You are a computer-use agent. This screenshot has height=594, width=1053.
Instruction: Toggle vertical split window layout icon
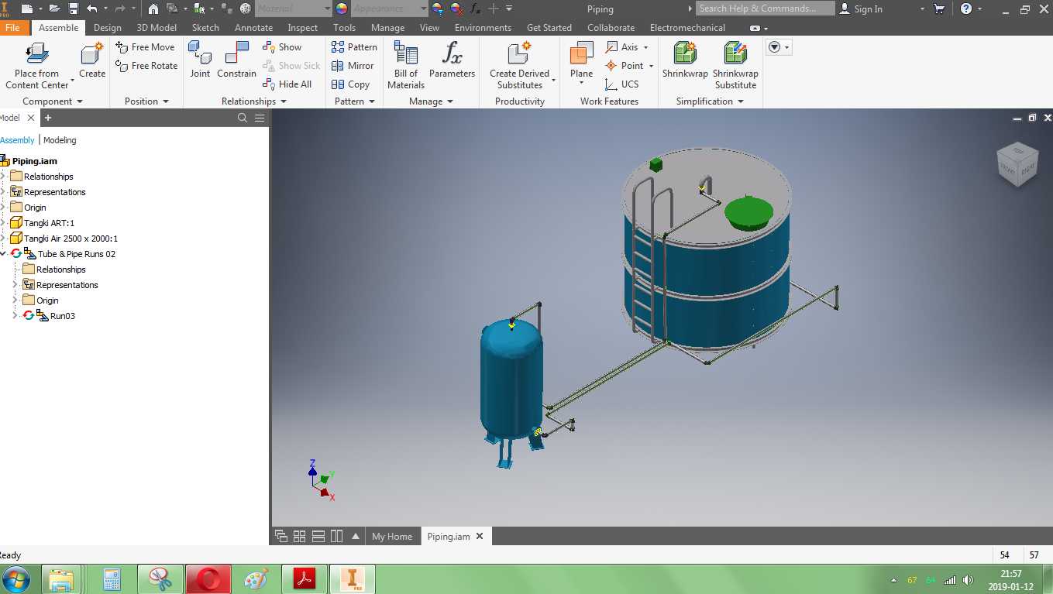point(336,536)
